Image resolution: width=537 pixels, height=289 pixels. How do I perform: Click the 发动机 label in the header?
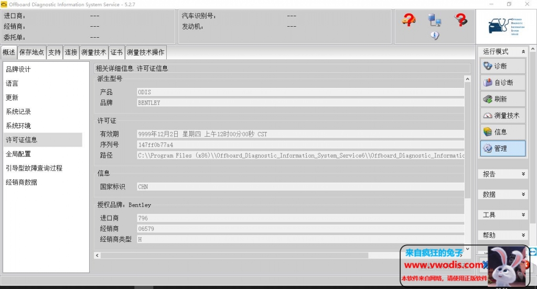192,26
